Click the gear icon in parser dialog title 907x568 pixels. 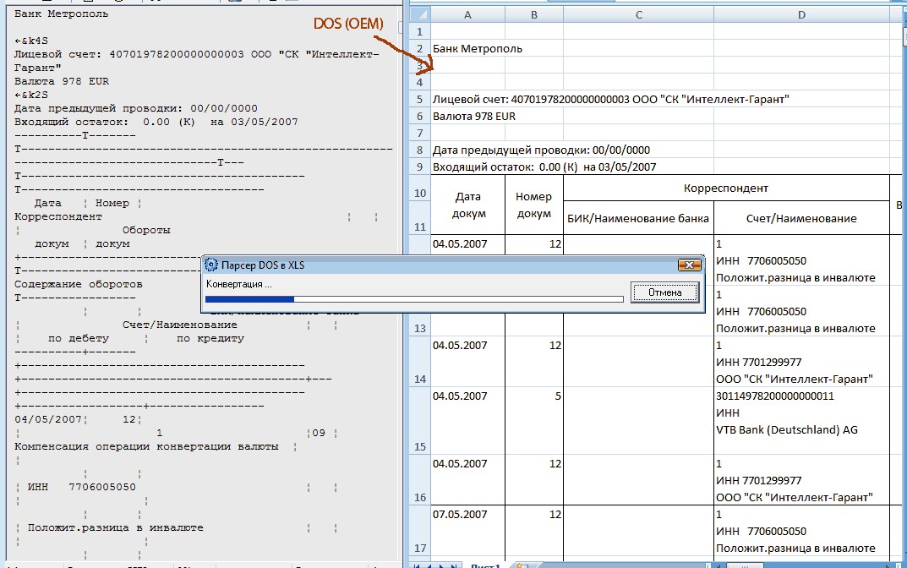click(211, 265)
